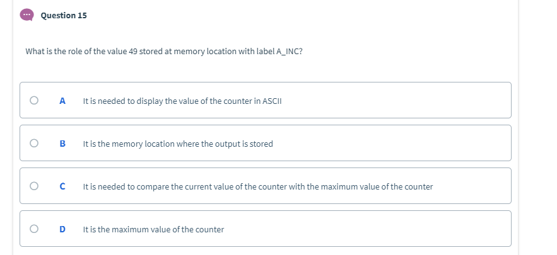Click the Question 15 heading

(64, 15)
